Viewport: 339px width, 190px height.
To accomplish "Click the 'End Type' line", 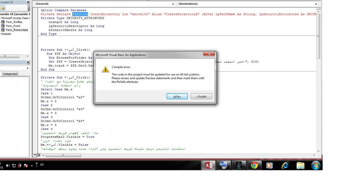I will point(48,34).
